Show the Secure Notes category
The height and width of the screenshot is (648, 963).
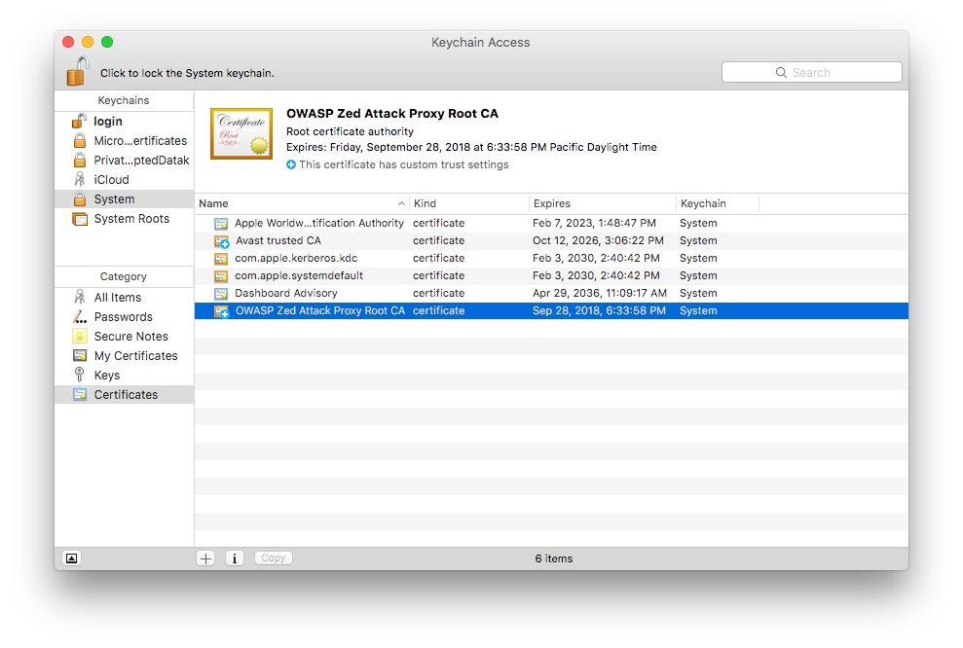124,337
